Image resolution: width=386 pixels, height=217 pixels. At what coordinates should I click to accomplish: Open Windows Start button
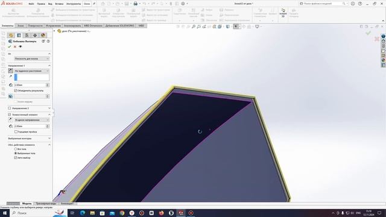point(4,213)
